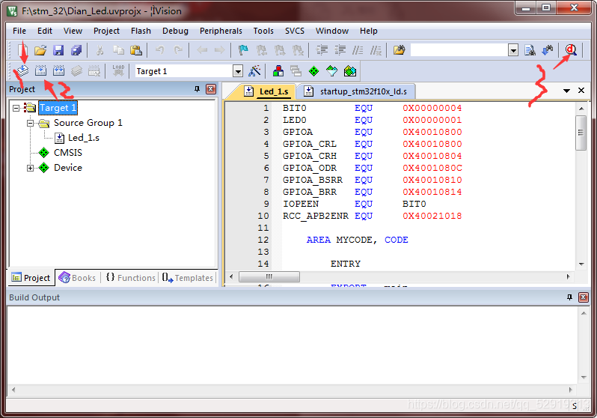Image resolution: width=597 pixels, height=418 pixels.
Task: Open editor tab list dropdown arrow
Action: [566, 91]
